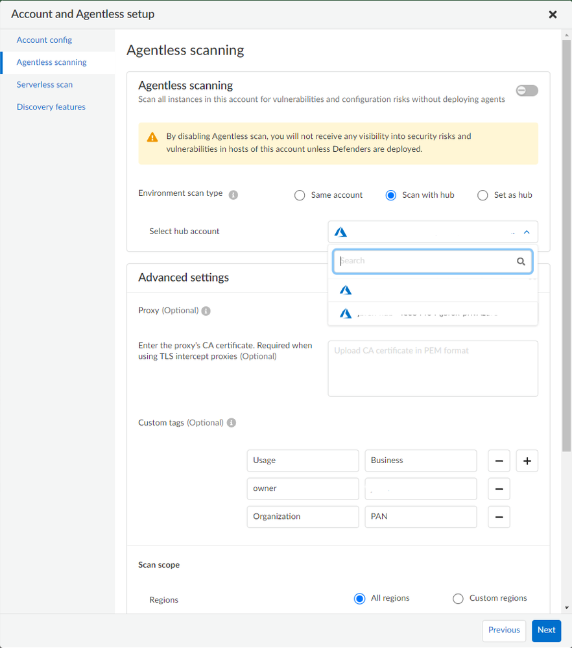Remove the Usage tag row with minus button

(499, 461)
